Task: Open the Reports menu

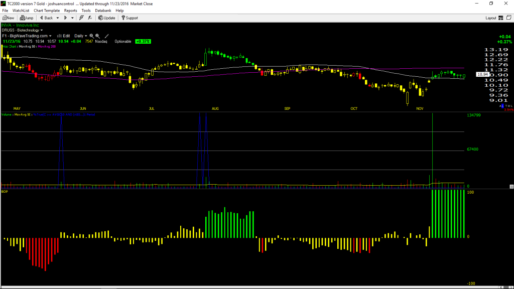Action: pyautogui.click(x=70, y=11)
